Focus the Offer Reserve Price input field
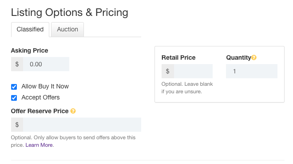 point(82,125)
